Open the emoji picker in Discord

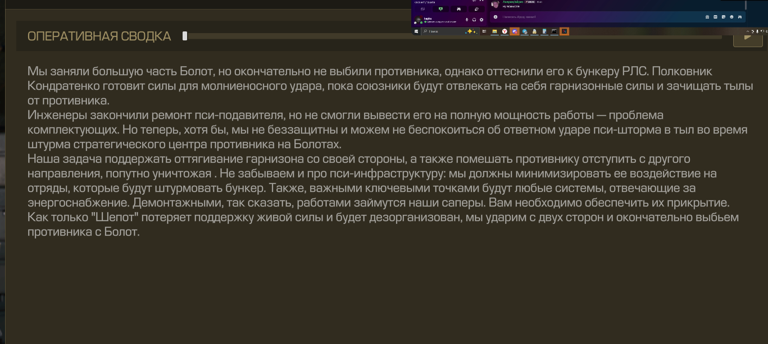tap(731, 17)
